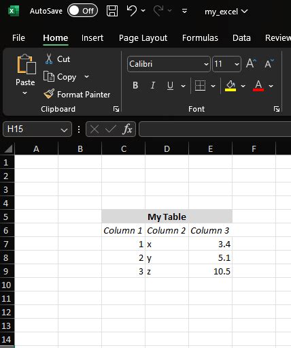Screen dimensions: 291x348
Task: Open the Copy options dropdown arrow
Action: tap(86, 77)
